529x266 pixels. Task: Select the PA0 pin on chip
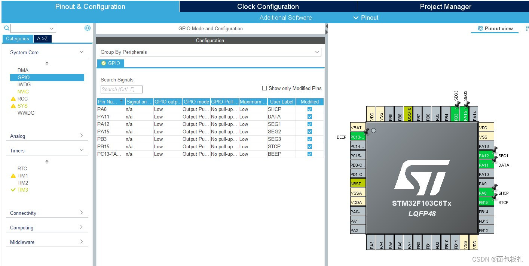click(x=358, y=212)
